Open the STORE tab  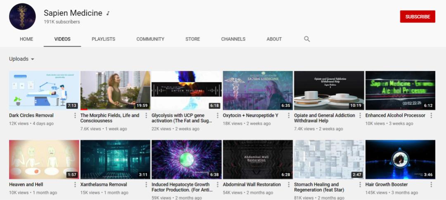pyautogui.click(x=192, y=39)
